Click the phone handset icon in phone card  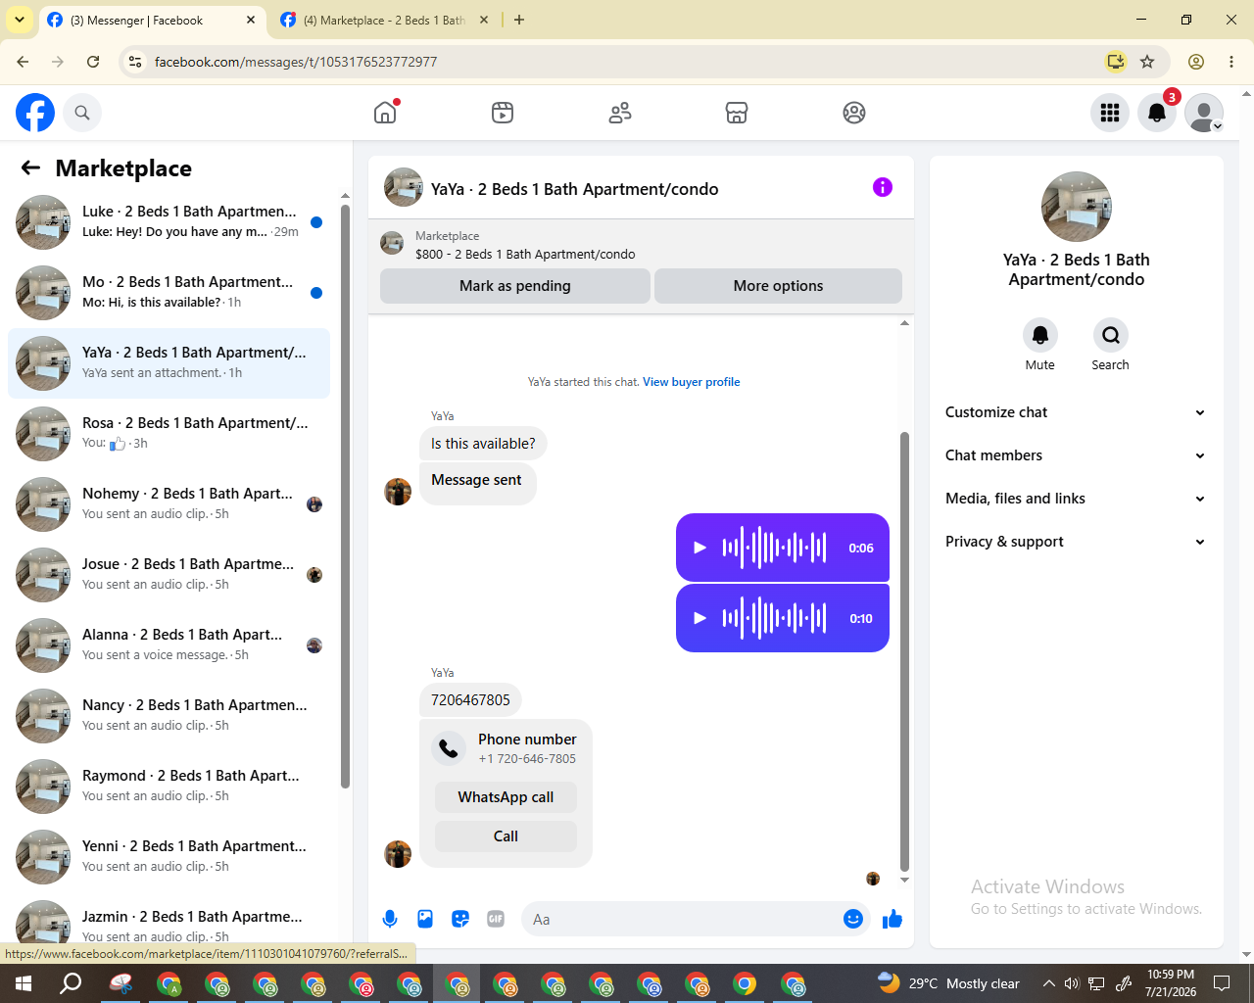pos(449,748)
